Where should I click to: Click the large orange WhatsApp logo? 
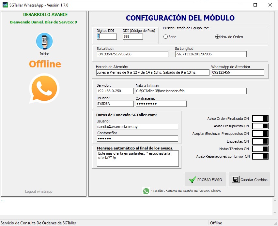[x=44, y=89]
